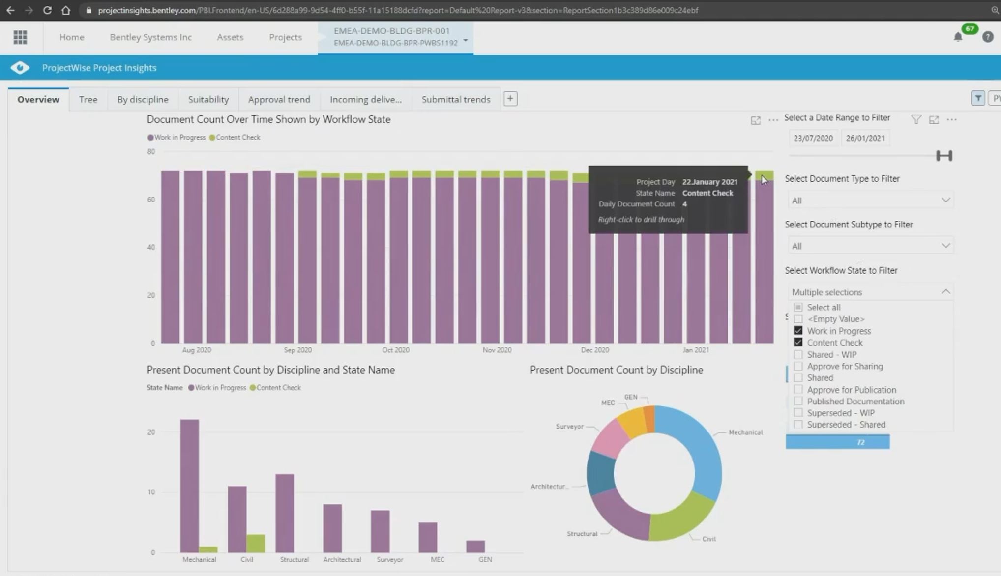
Task: Uncheck the Content Check checkbox
Action: point(798,343)
